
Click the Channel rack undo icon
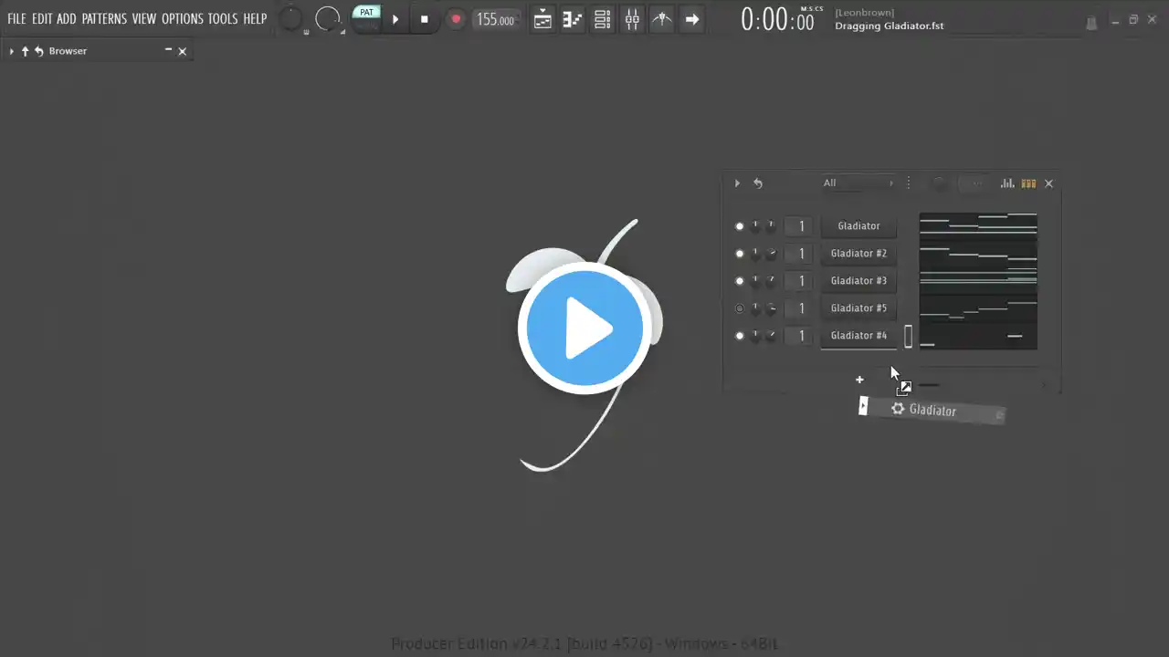[758, 183]
